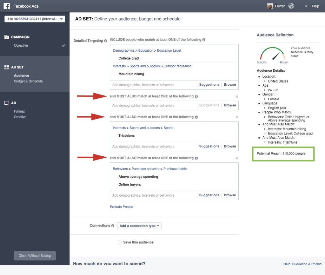Screen dimensions: 325x275
Task: Go to Budget & Schedule section
Action: click(x=28, y=81)
